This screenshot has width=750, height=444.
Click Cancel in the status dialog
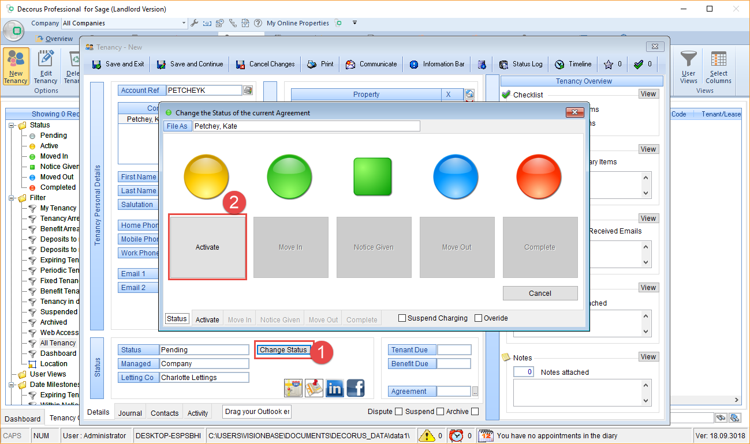540,293
